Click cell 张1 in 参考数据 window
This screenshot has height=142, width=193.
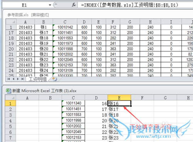pyautogui.click(x=44, y=27)
